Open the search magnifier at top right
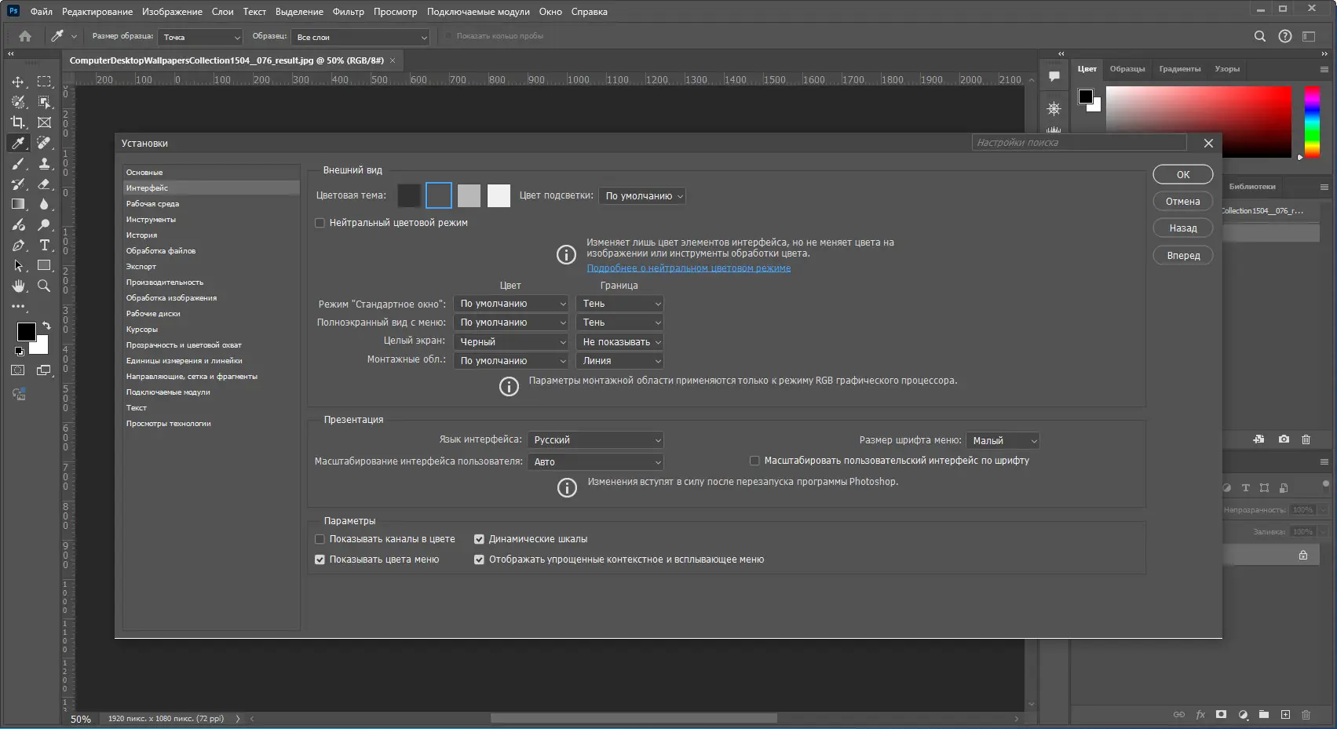The image size is (1337, 729). (1260, 36)
